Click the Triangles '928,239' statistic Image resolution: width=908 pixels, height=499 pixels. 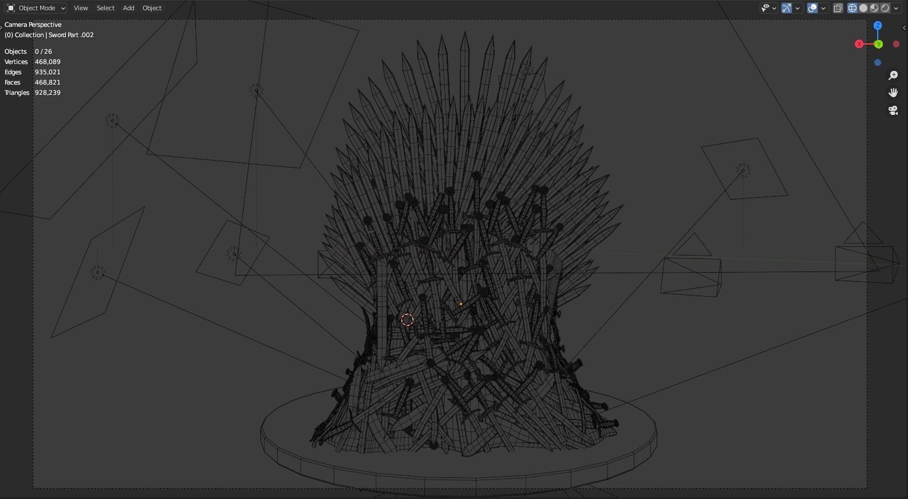[x=48, y=93]
